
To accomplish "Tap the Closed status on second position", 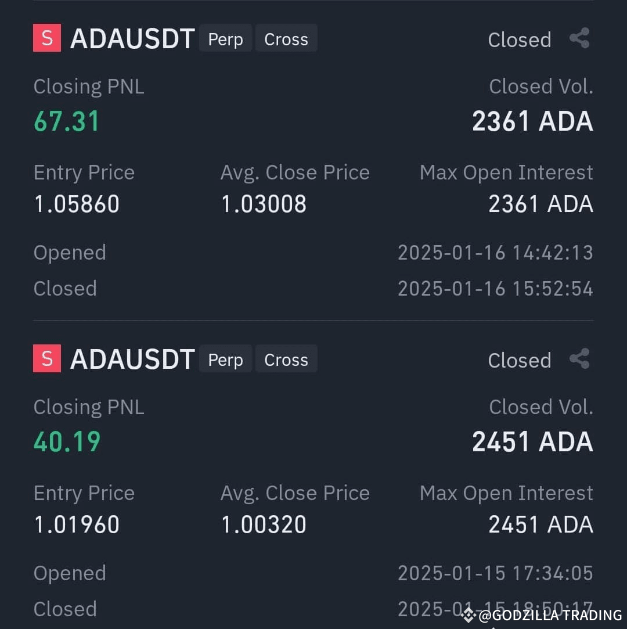I will pos(520,360).
